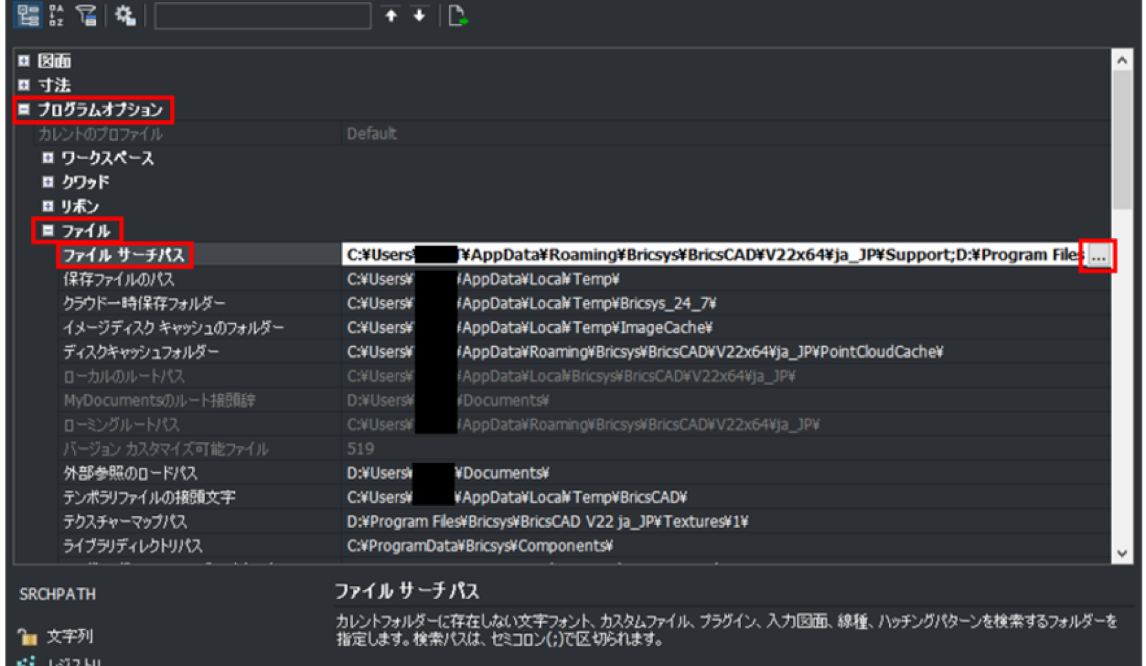Jump to the previous search result arrow
Screen dimensions: 1146x666
click(391, 15)
